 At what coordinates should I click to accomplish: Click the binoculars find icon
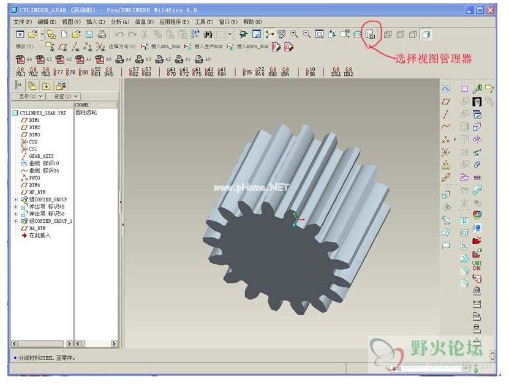point(208,34)
